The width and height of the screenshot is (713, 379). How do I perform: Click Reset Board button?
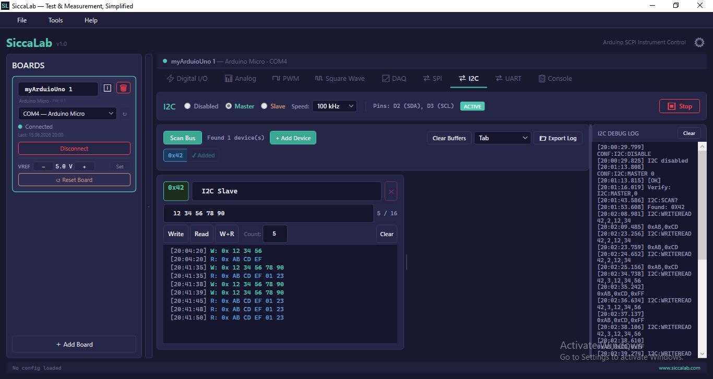74,180
